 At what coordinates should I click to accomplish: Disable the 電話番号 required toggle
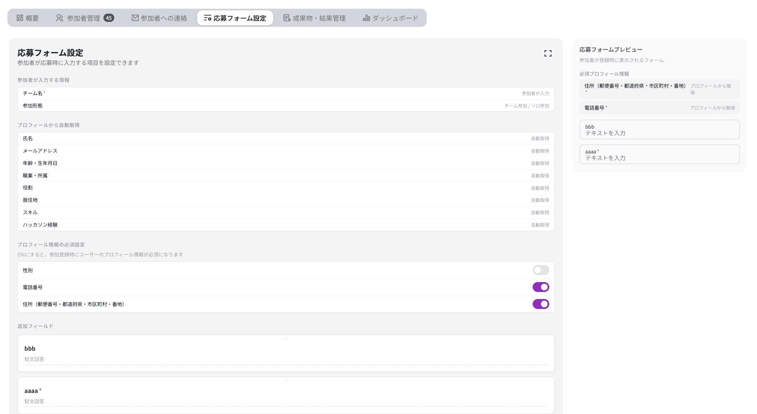click(541, 287)
